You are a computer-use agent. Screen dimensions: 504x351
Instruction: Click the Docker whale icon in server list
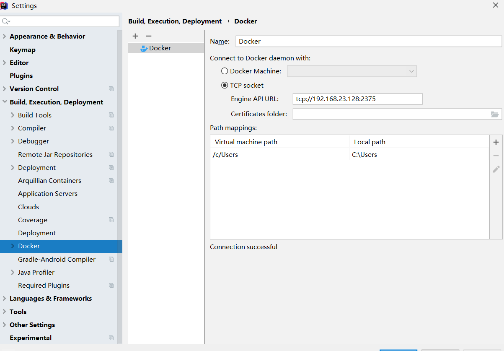[x=144, y=48]
